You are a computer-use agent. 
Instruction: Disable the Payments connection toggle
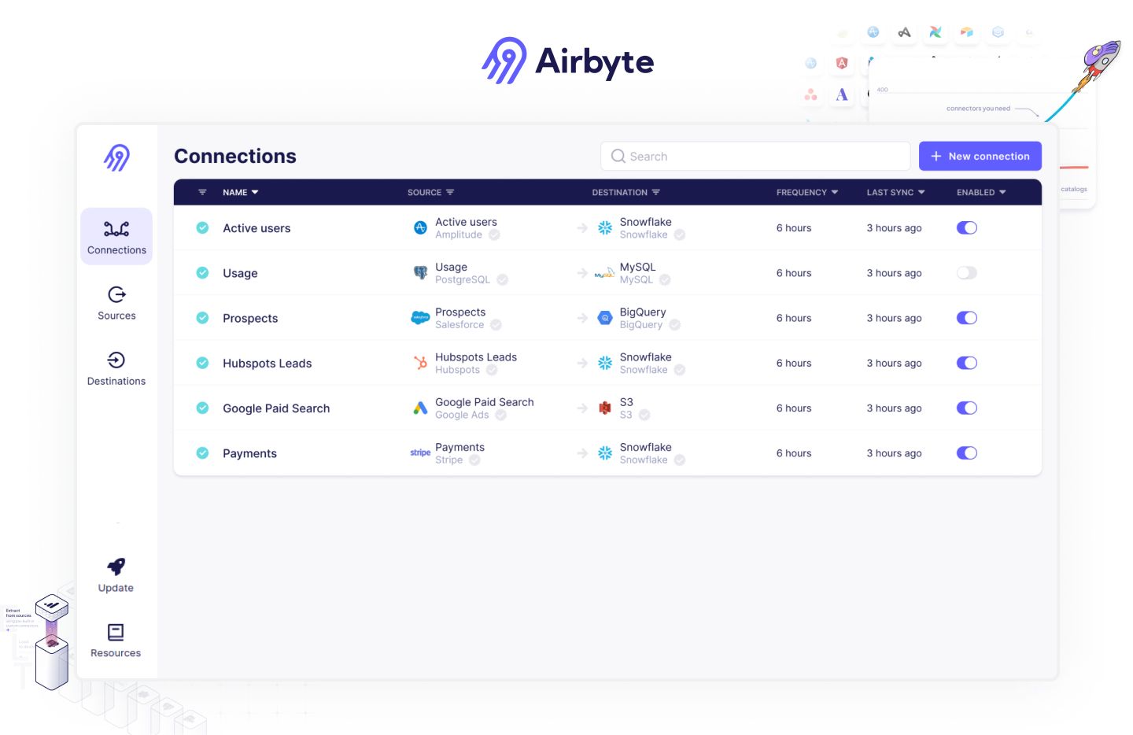967,452
